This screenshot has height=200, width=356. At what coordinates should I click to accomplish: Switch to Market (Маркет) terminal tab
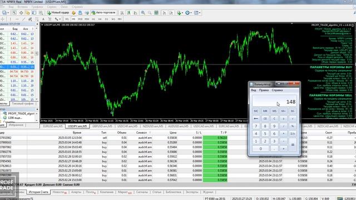coord(125,192)
